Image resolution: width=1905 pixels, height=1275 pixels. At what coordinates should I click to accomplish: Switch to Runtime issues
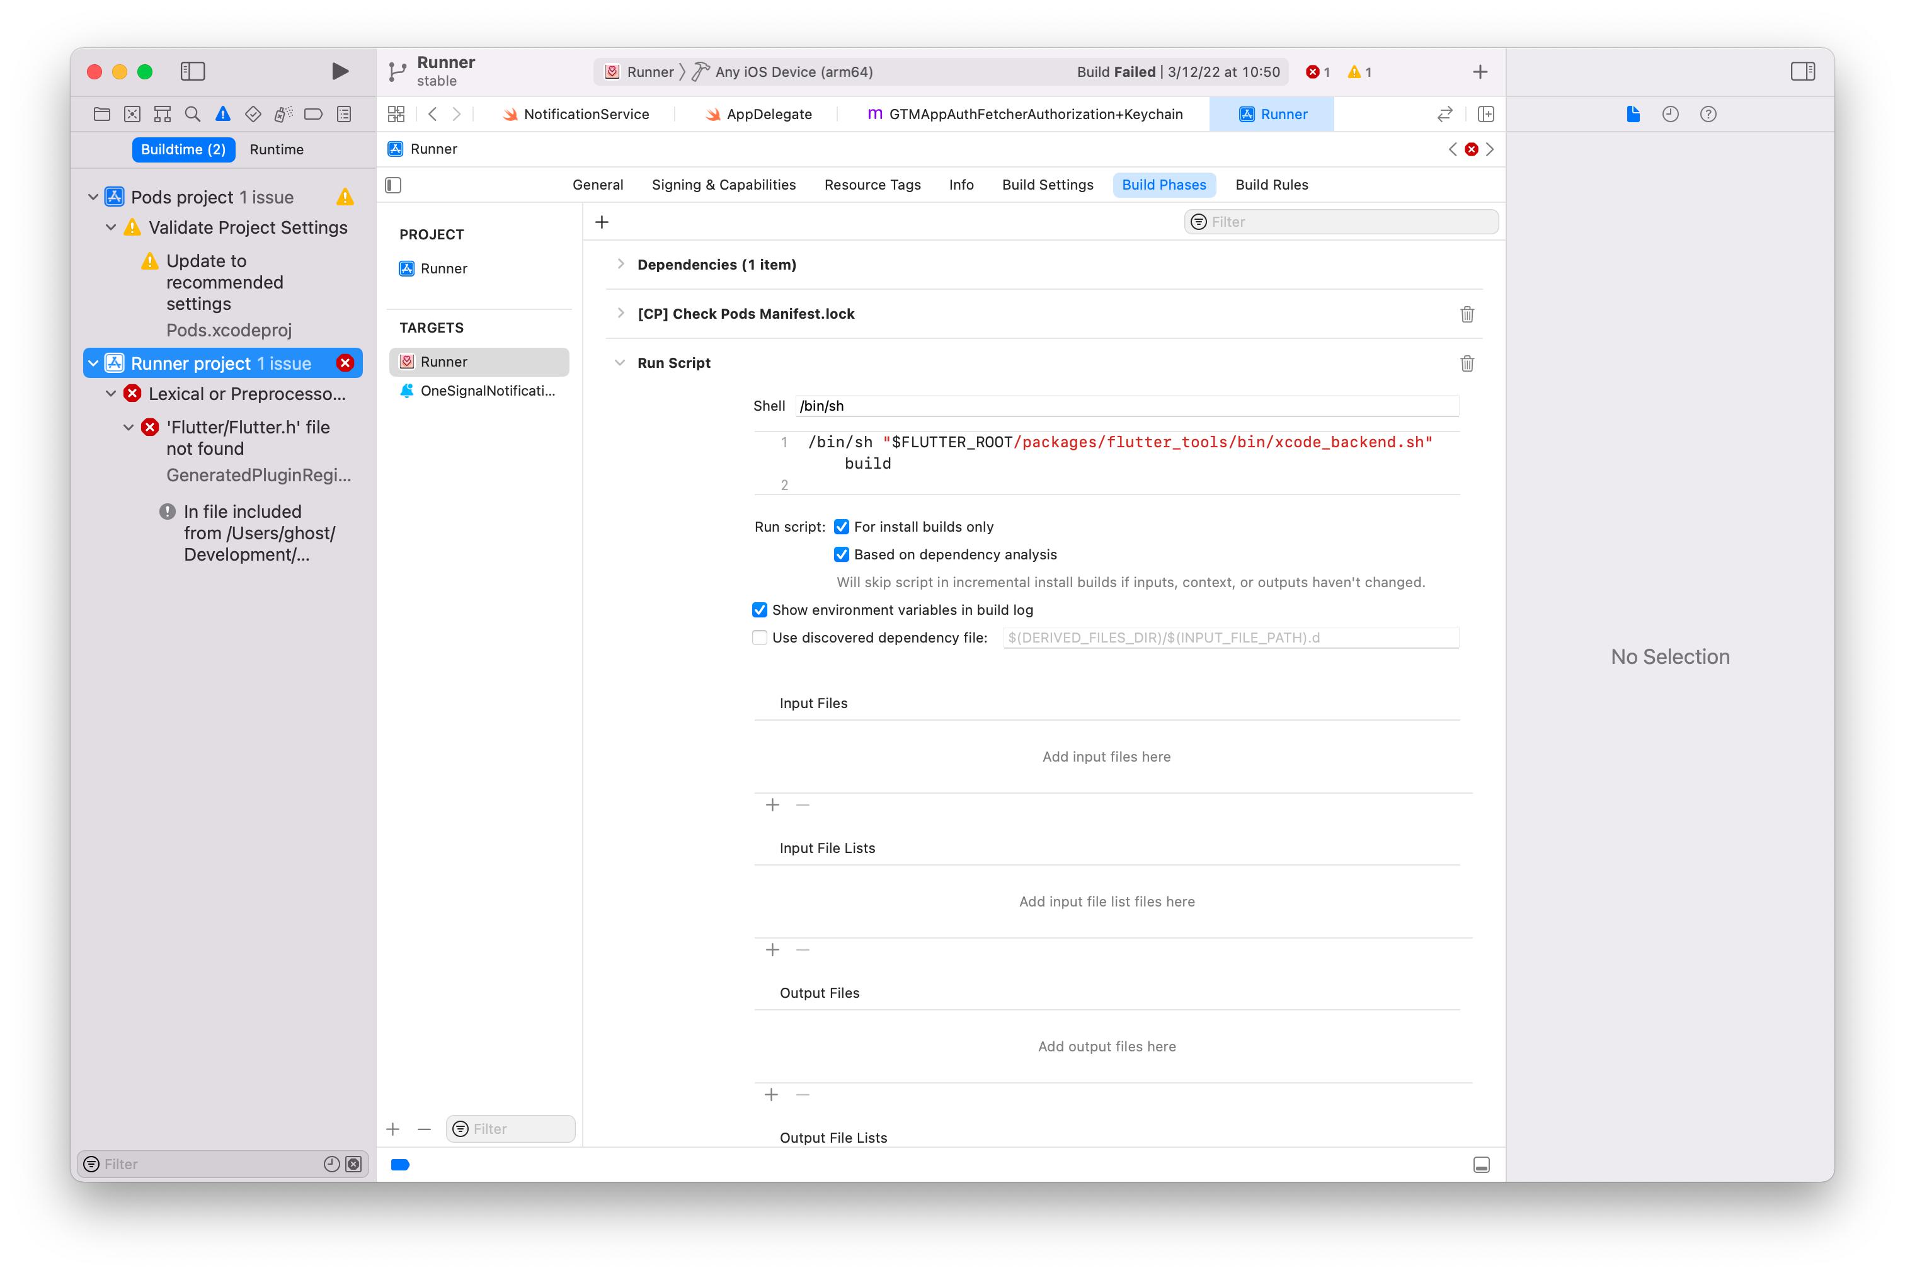coord(277,150)
